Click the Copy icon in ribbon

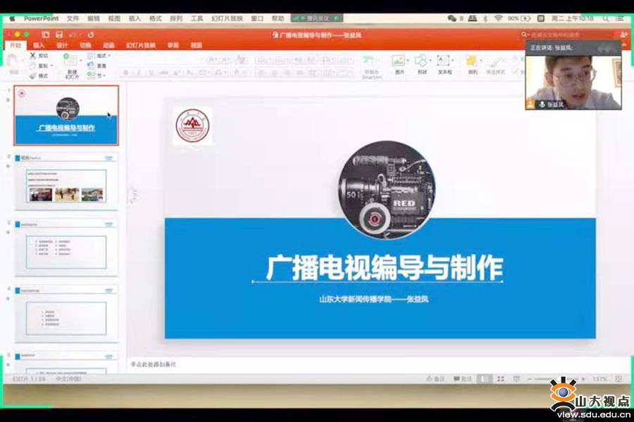[x=32, y=65]
